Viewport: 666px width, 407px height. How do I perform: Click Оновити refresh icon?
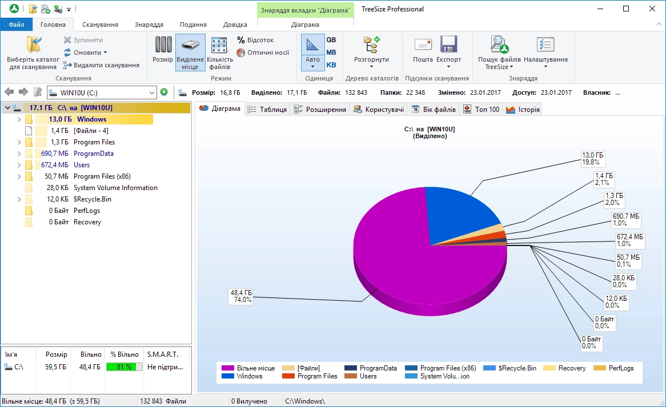tap(67, 53)
